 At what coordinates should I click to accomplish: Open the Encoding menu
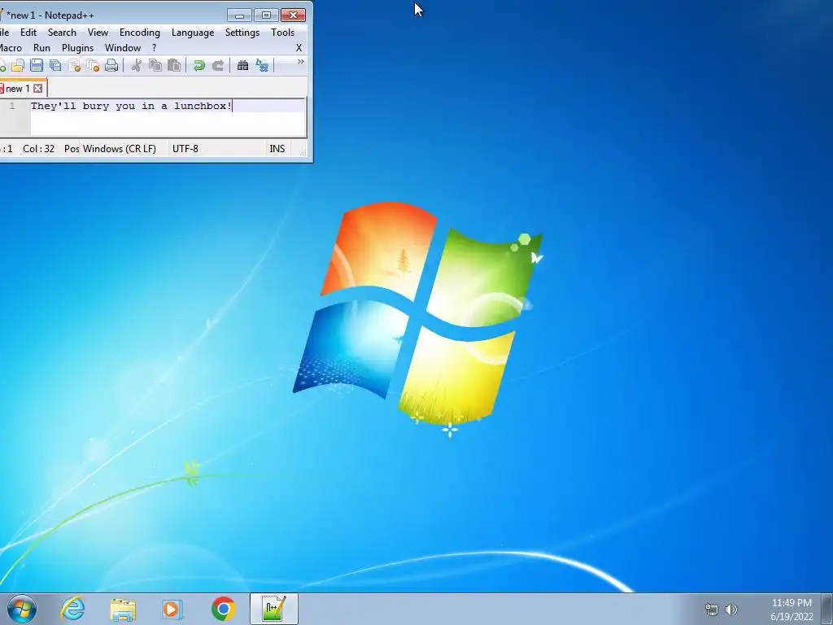(140, 33)
